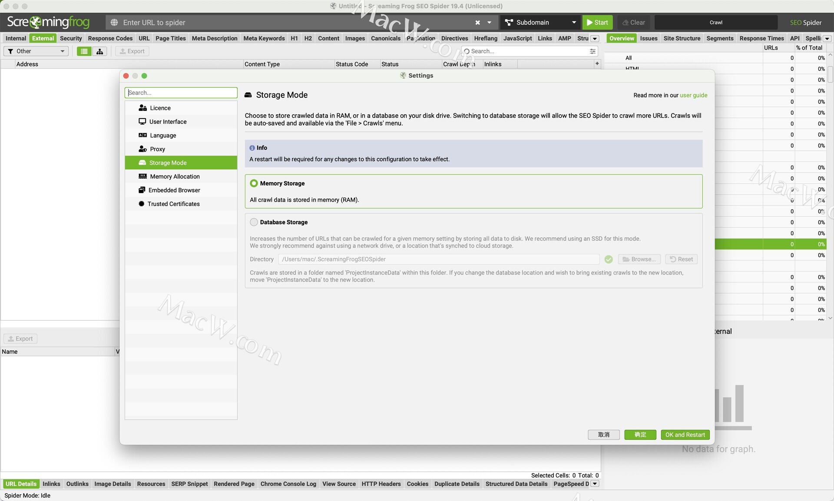Viewport: 834px width, 501px height.
Task: Switch to the Response Codes tab
Action: click(110, 38)
